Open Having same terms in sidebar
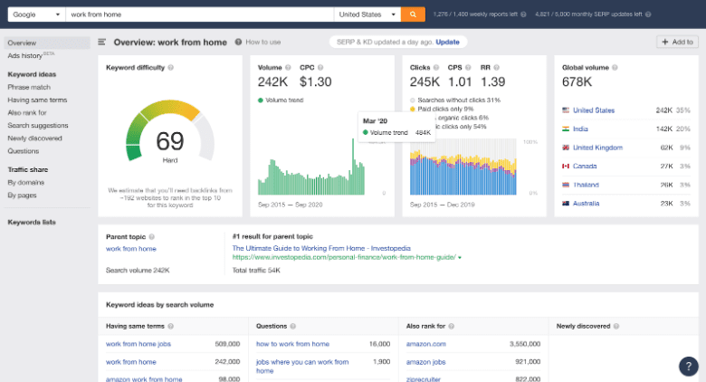This screenshot has height=382, width=706. tap(37, 100)
